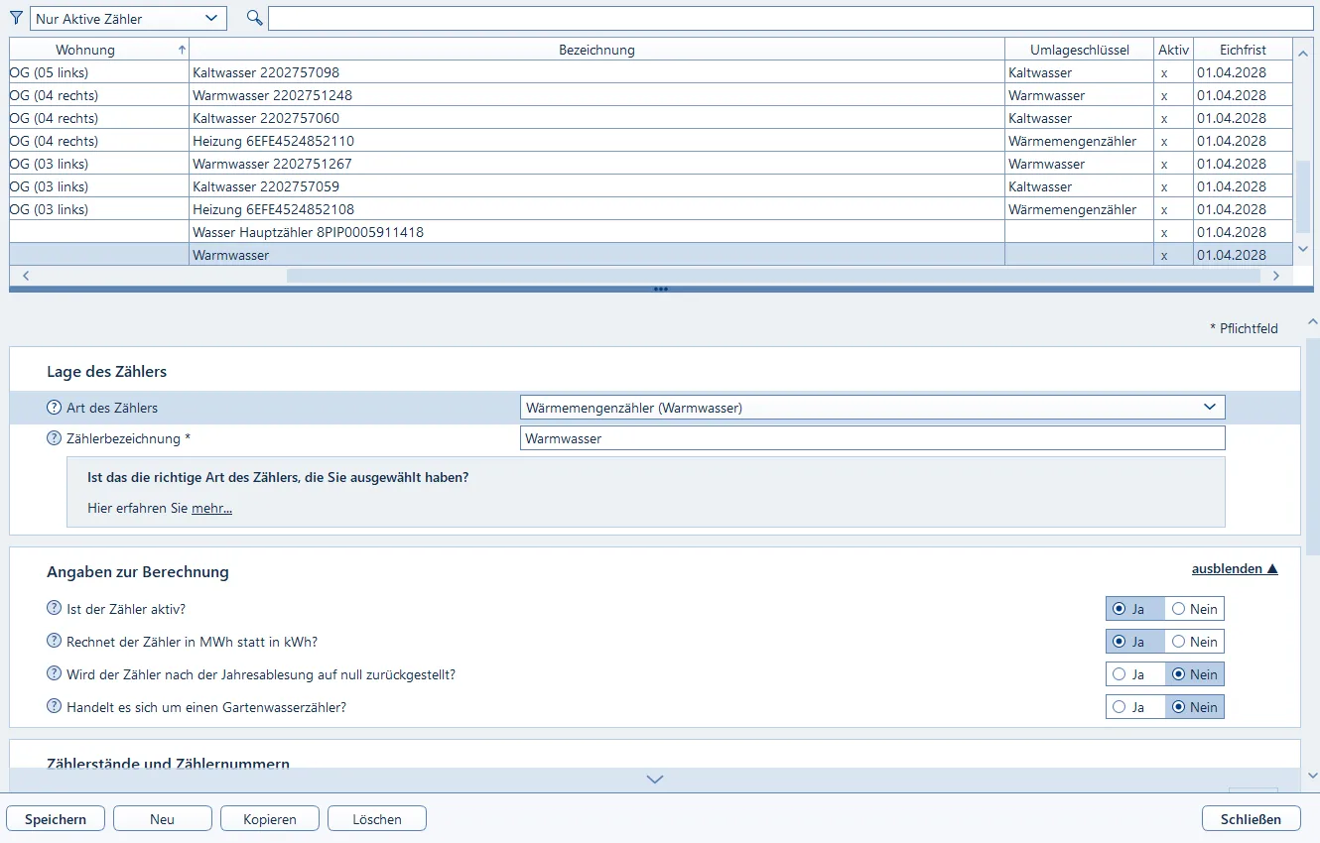
Task: Open help icon for Art des Zählers
Action: coord(55,408)
